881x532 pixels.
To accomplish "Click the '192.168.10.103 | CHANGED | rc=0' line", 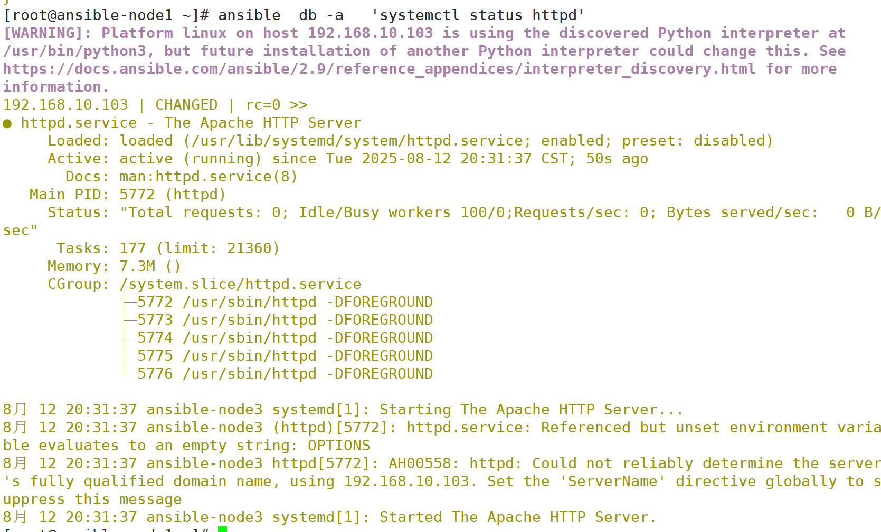I will click(155, 105).
